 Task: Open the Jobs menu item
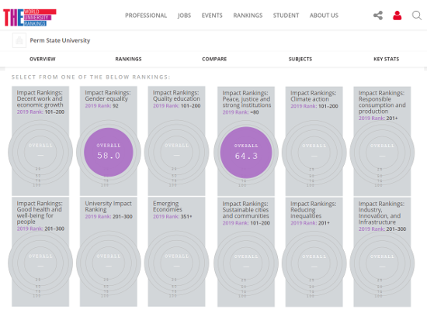(184, 15)
